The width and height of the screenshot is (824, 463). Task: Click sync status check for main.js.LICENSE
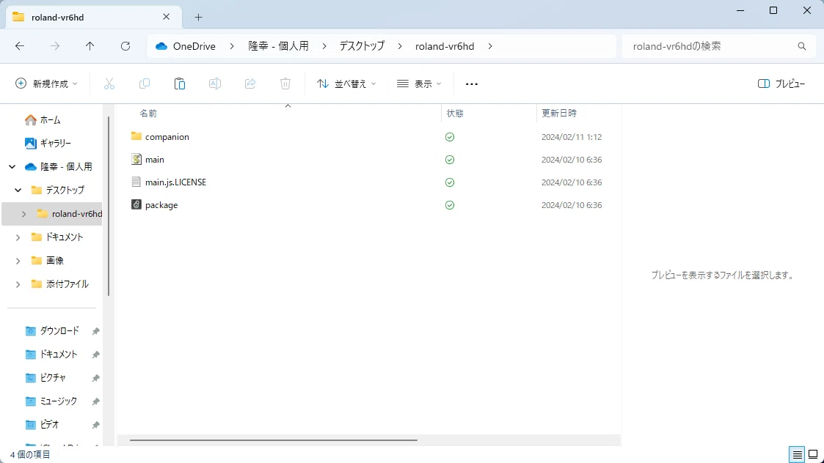449,182
